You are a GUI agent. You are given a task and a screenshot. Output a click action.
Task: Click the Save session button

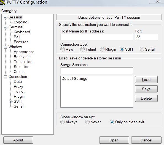click(146, 89)
